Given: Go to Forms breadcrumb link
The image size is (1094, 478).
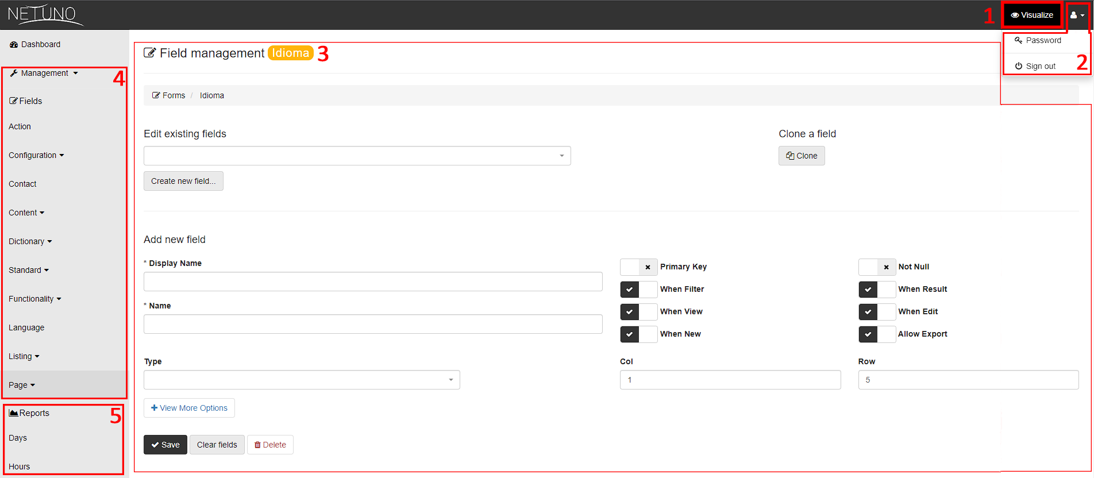Looking at the screenshot, I should click(x=168, y=95).
